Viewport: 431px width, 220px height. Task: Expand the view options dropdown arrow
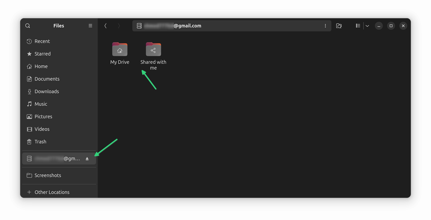tap(367, 26)
